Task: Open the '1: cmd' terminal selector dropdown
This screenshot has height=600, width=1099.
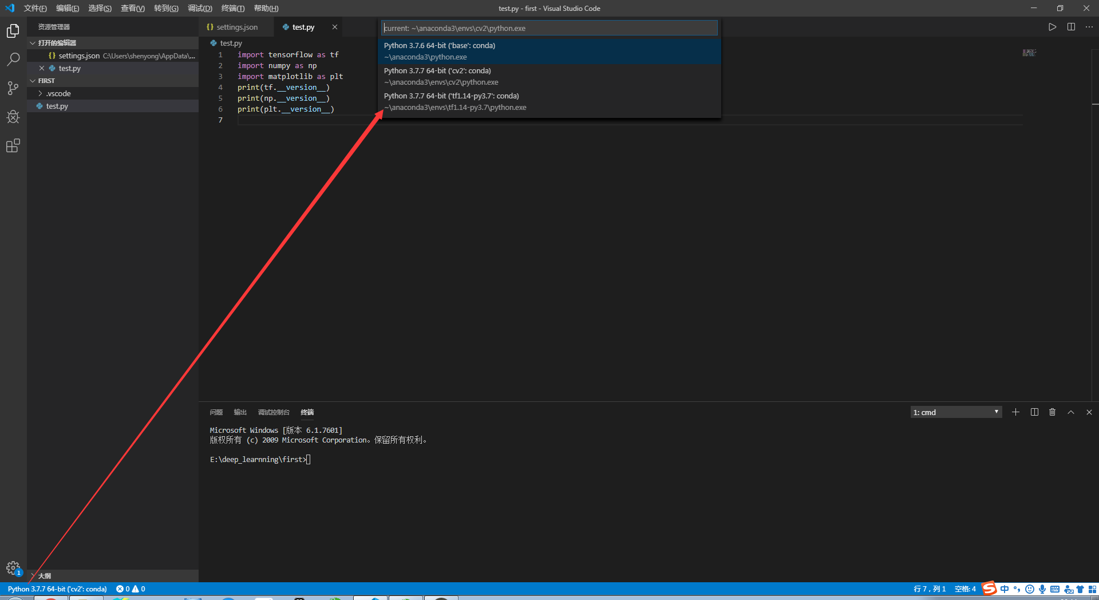Action: point(955,412)
